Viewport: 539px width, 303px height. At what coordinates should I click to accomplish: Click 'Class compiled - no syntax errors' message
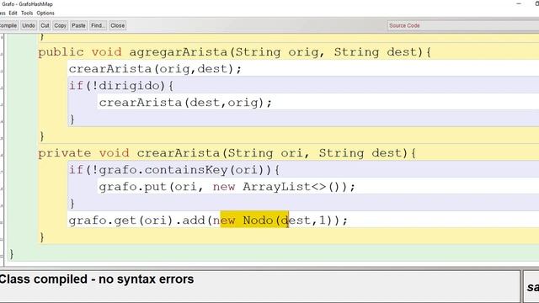[x=97, y=279]
